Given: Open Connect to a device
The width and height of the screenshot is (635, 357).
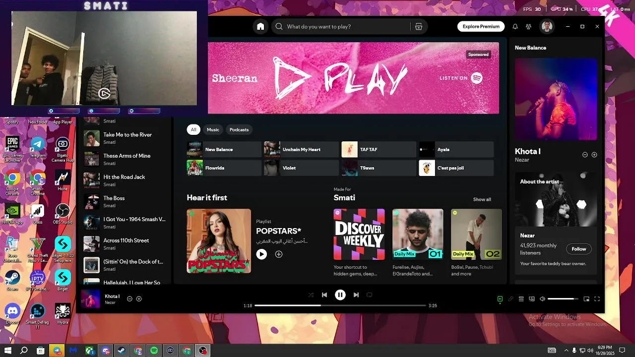Looking at the screenshot, I should coord(532,299).
